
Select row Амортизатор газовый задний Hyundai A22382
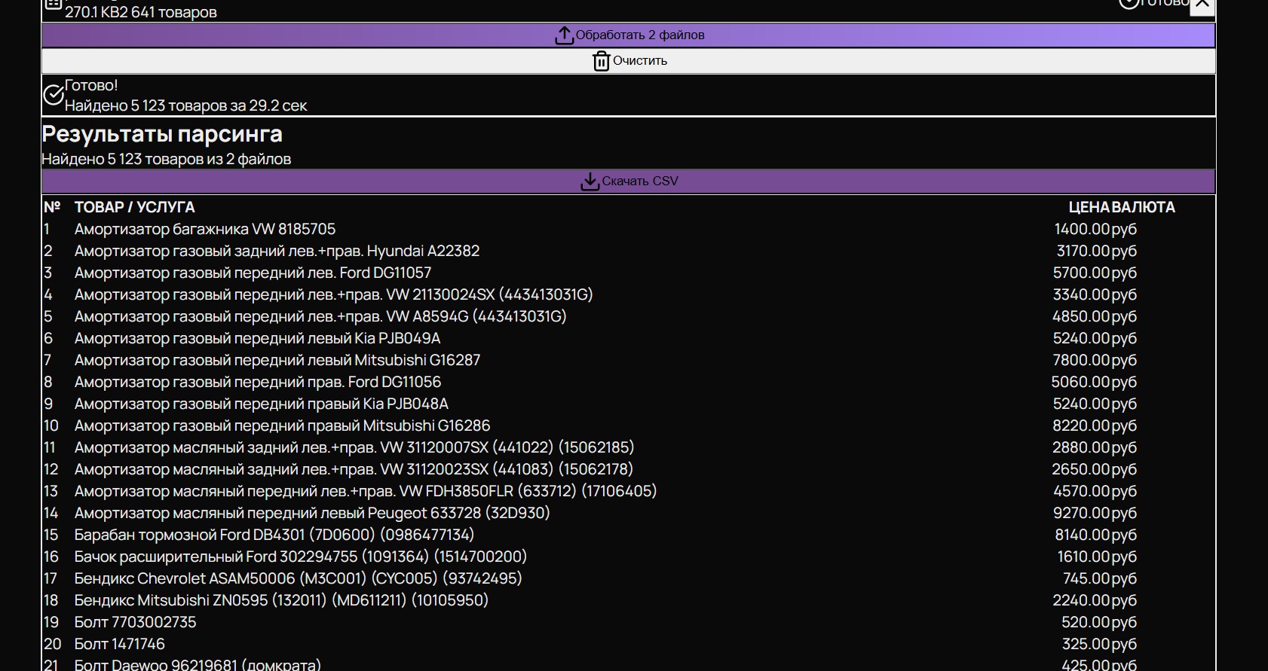pos(628,251)
